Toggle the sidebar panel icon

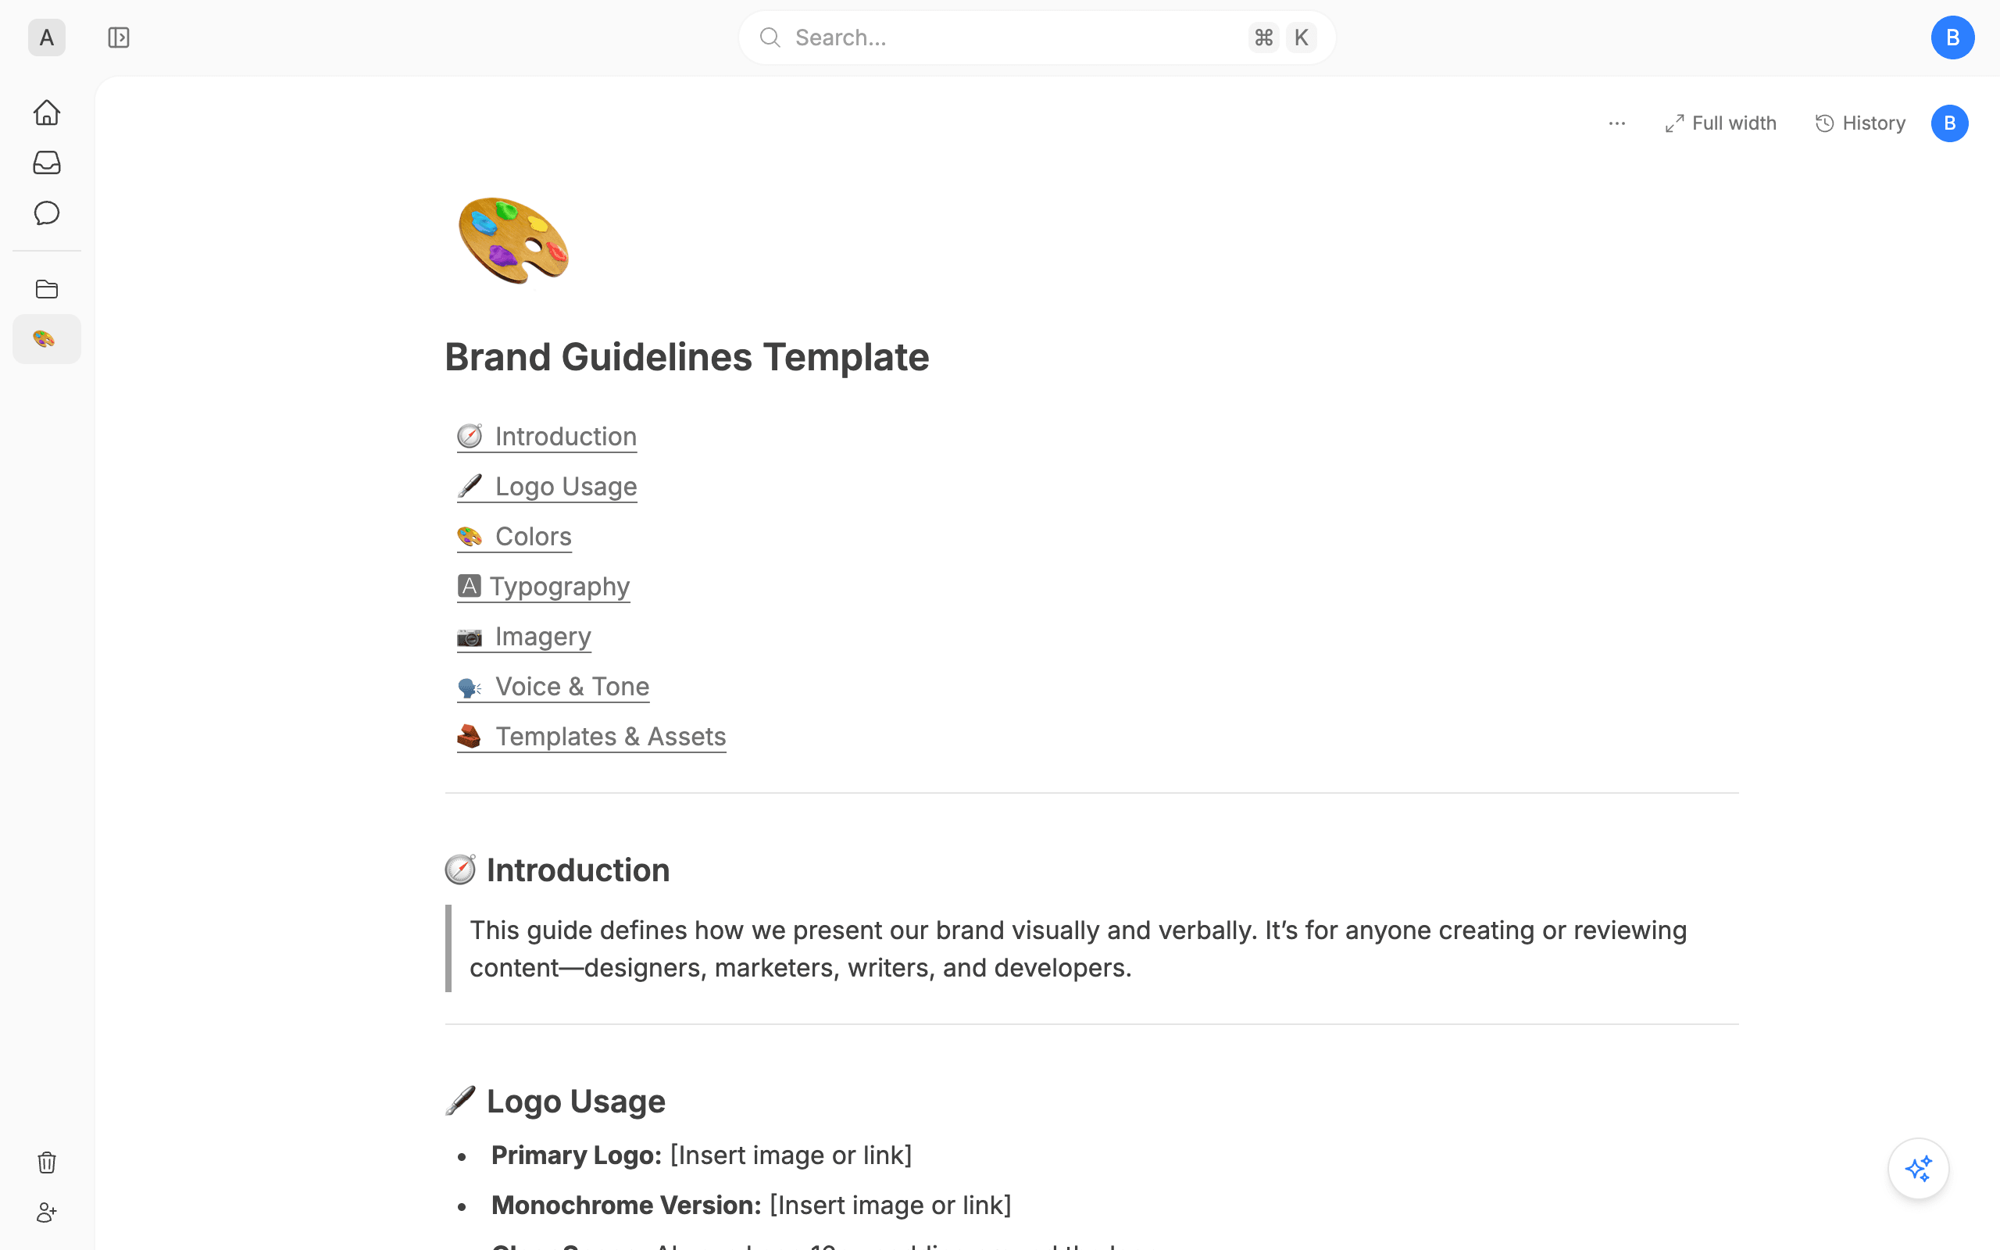118,38
